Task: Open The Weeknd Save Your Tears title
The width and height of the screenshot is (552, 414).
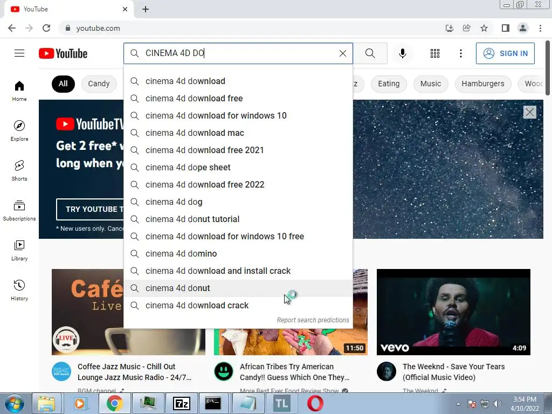Action: (x=454, y=372)
